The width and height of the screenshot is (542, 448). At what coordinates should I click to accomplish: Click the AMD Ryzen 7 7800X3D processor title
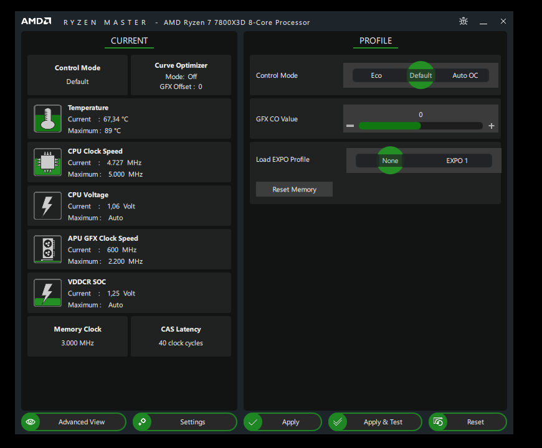(x=237, y=22)
